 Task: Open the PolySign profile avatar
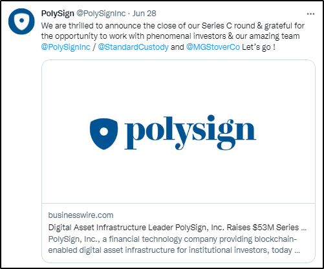click(x=21, y=21)
